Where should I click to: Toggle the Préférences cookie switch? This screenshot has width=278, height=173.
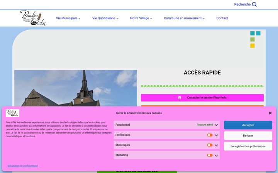pos(210,135)
